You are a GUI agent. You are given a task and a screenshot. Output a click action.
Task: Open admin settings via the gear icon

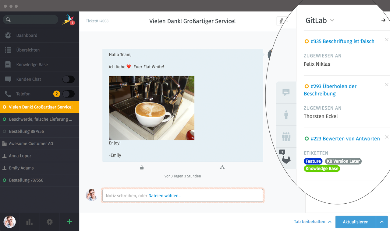click(x=49, y=222)
